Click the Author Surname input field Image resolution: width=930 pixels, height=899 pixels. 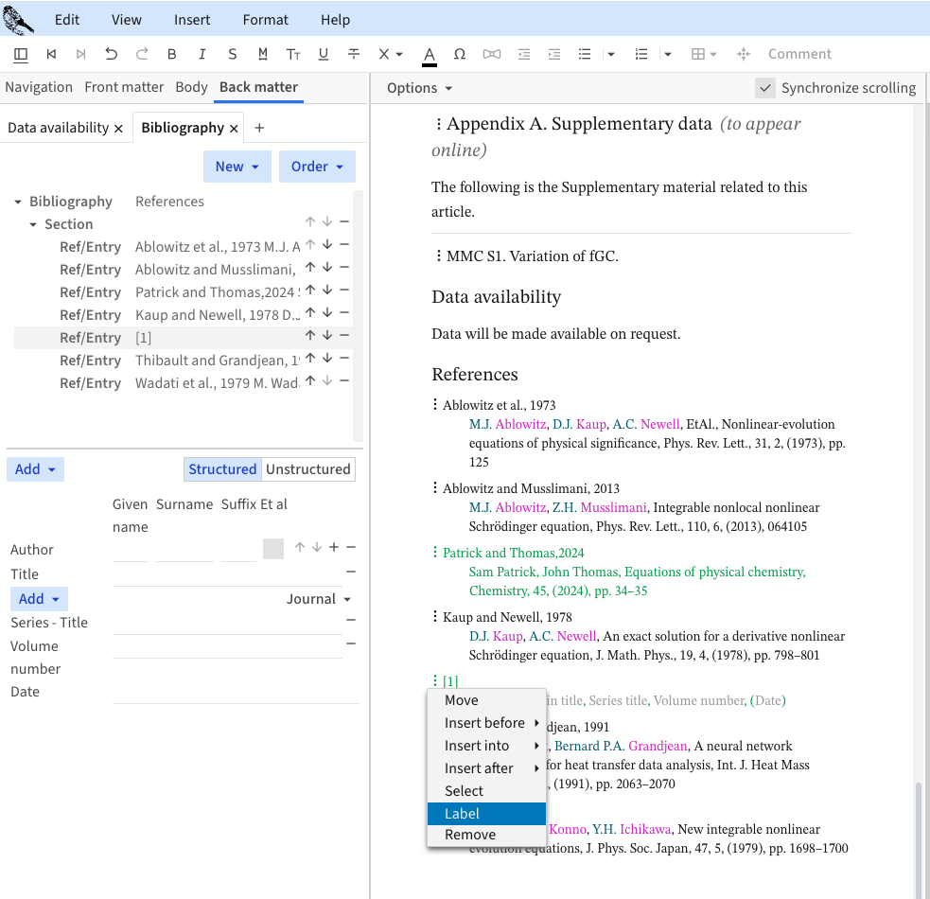pyautogui.click(x=184, y=550)
